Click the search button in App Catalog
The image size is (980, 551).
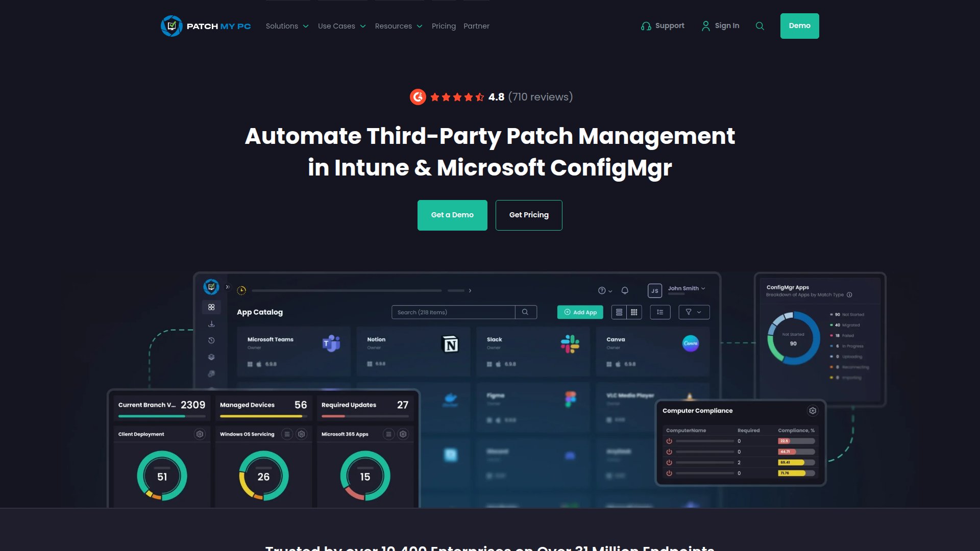pos(525,312)
